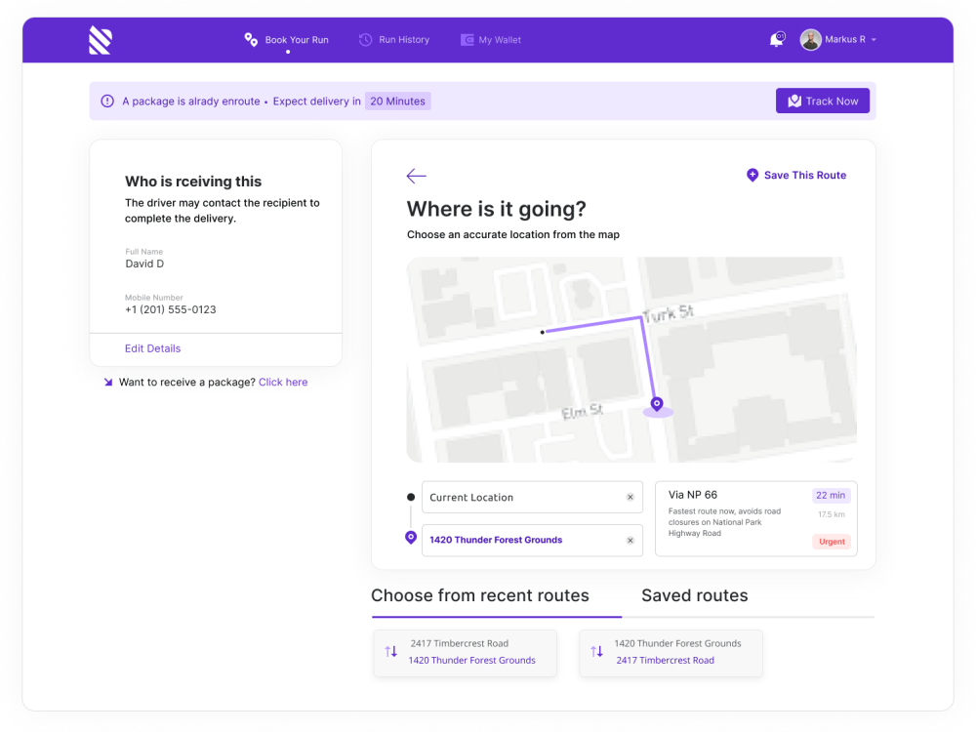
Task: Clear the Current Location field
Action: point(630,498)
